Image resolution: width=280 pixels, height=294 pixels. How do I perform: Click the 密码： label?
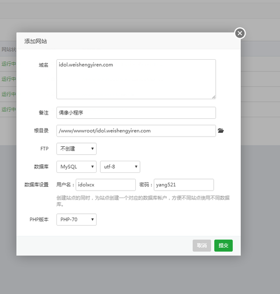coord(146,185)
